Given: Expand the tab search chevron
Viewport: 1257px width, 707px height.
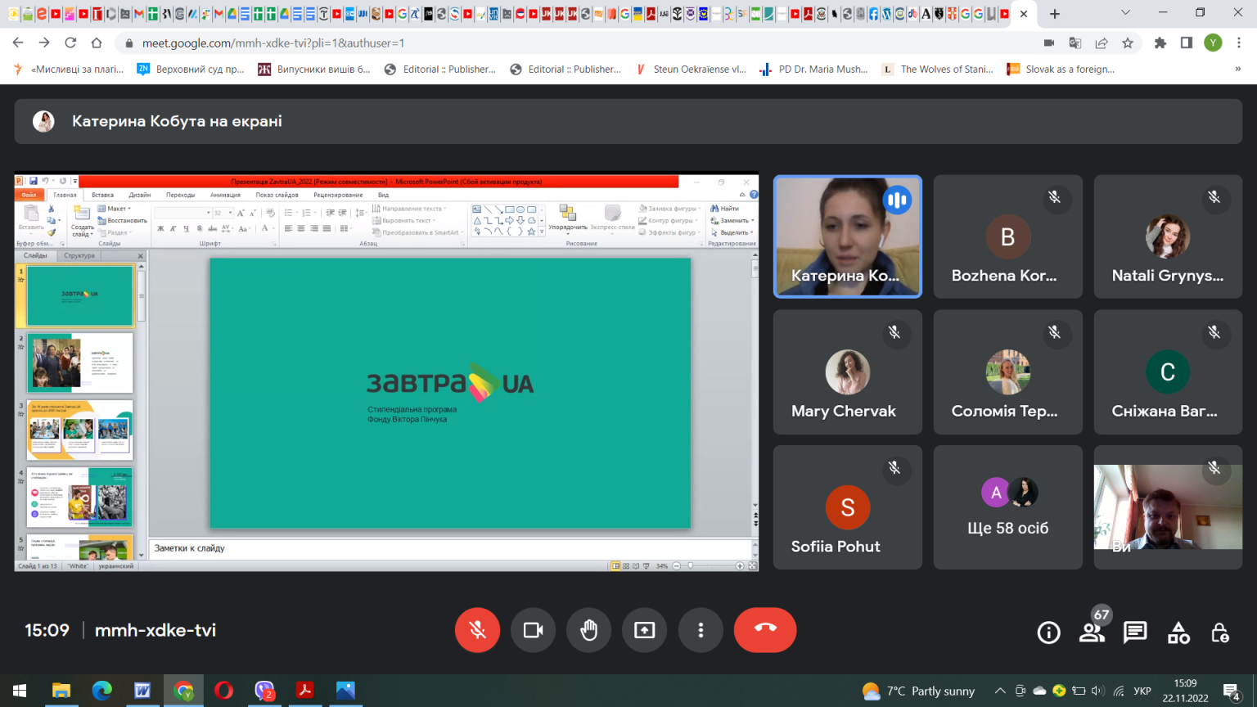Looking at the screenshot, I should (1125, 13).
